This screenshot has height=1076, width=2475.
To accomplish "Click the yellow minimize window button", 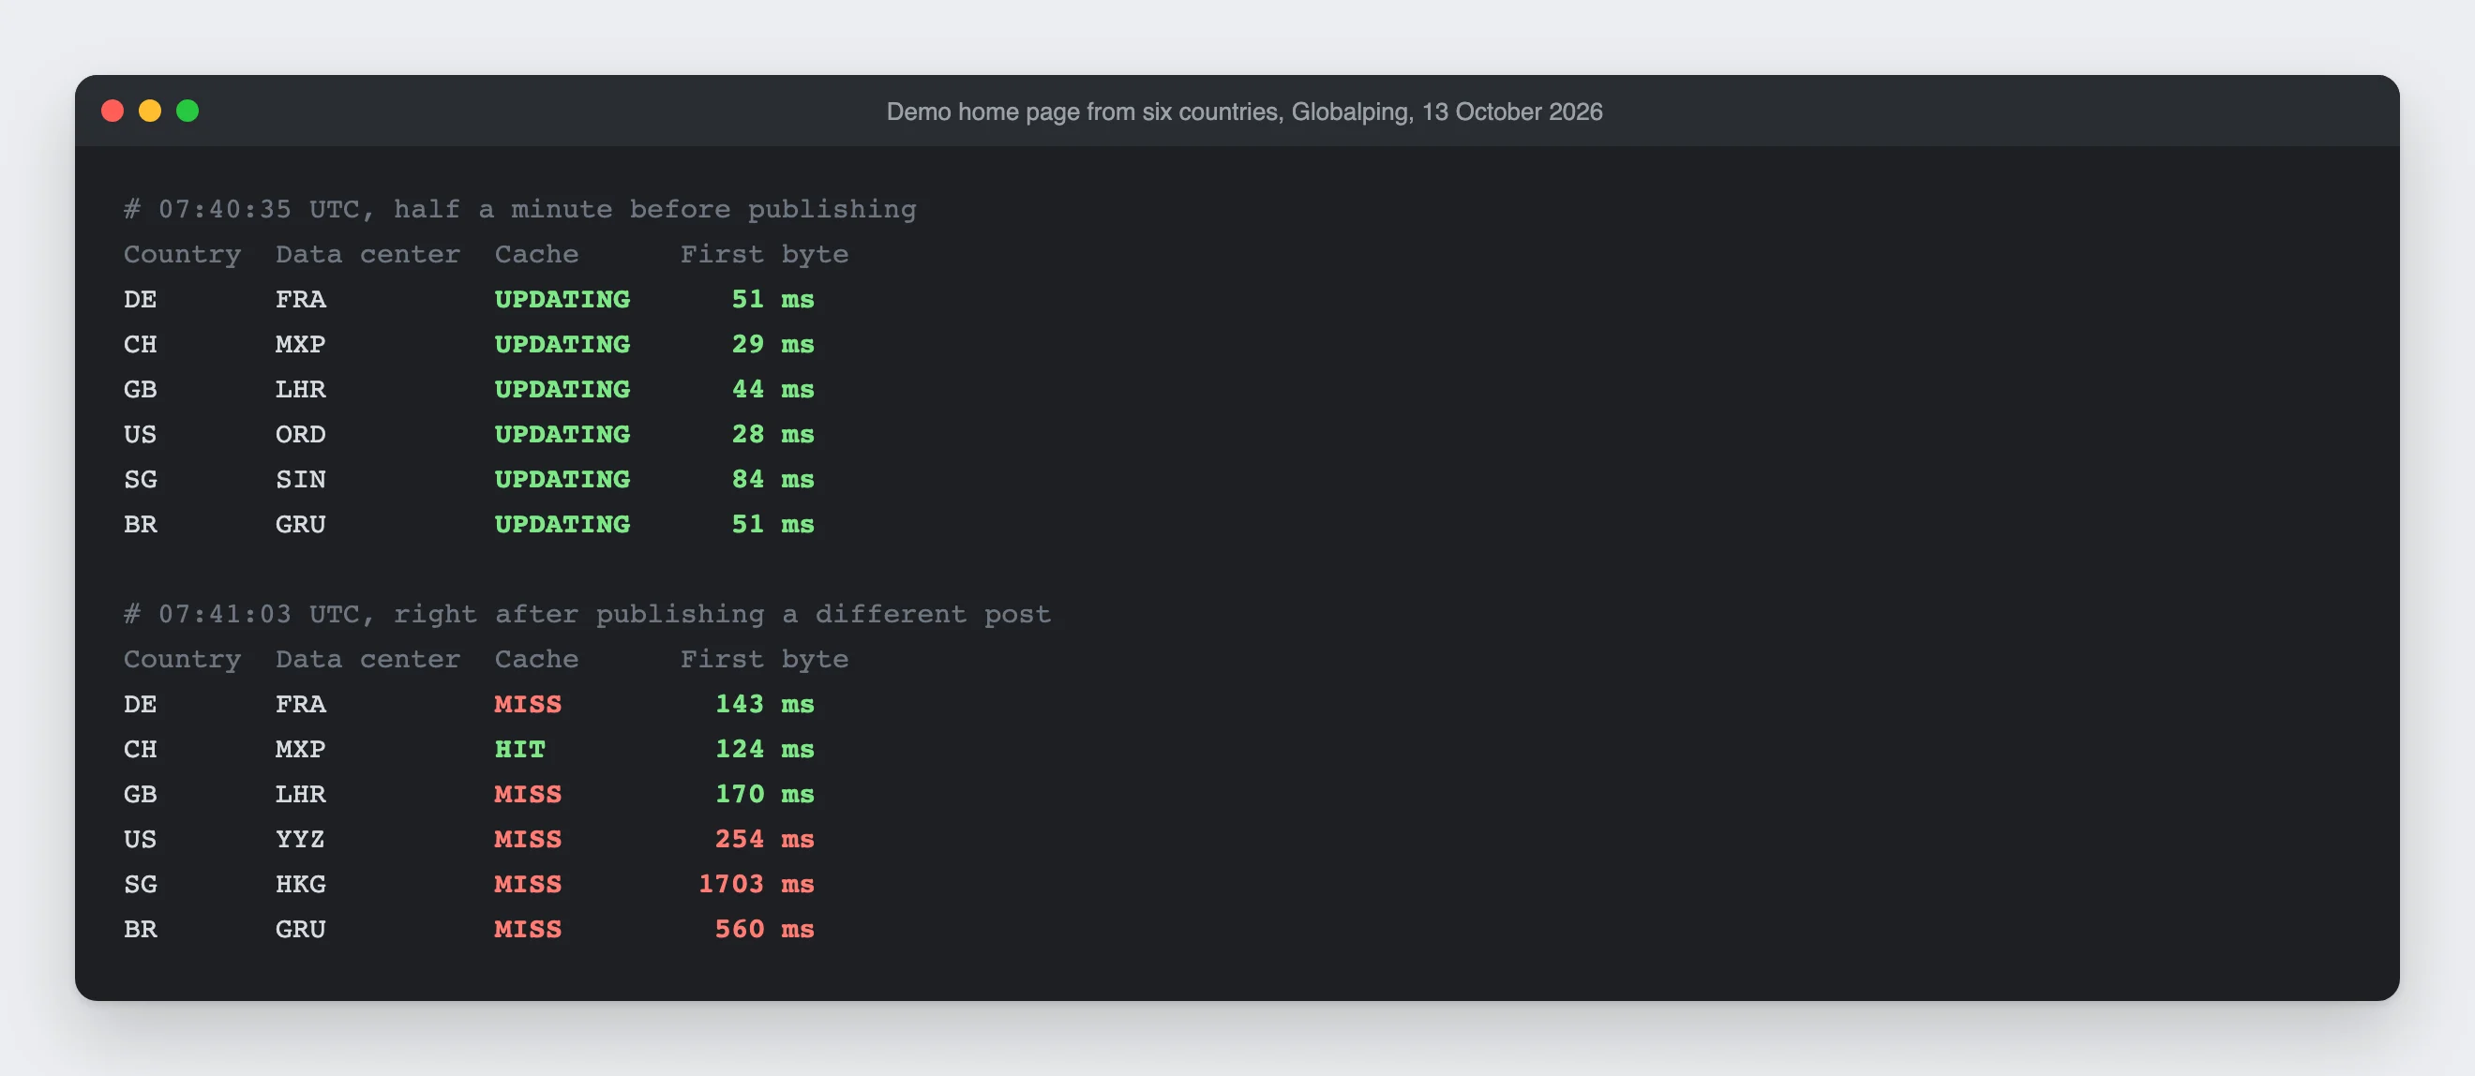I will tap(150, 112).
